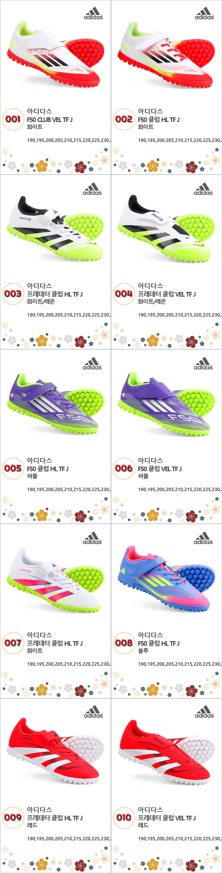Click the 005 number badge
Image resolution: width=222 pixels, height=873 pixels.
pos(13,468)
